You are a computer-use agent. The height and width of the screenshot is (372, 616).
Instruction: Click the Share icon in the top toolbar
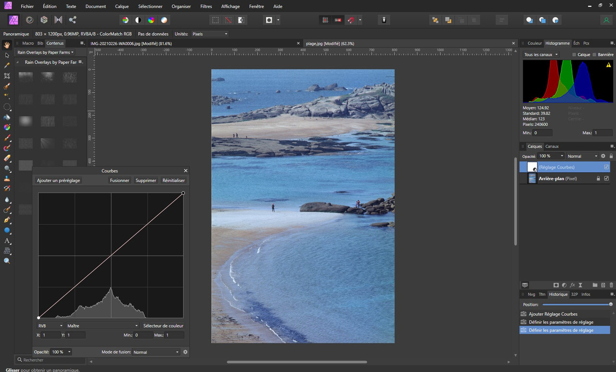73,20
